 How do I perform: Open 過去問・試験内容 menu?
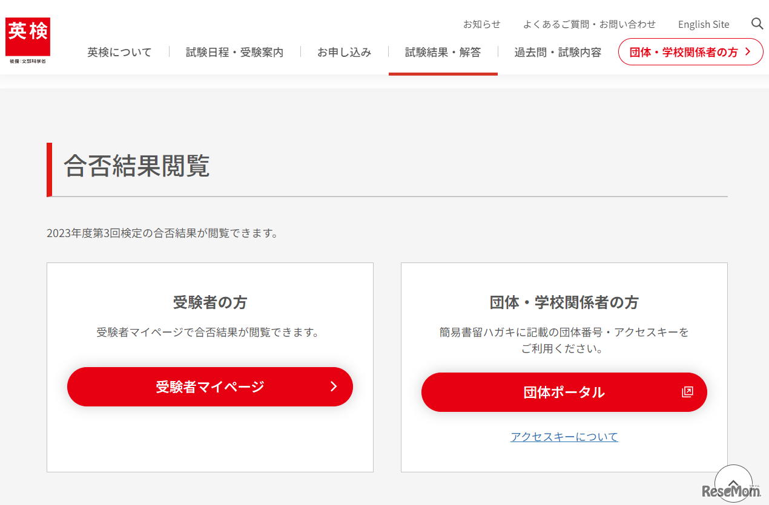[558, 52]
